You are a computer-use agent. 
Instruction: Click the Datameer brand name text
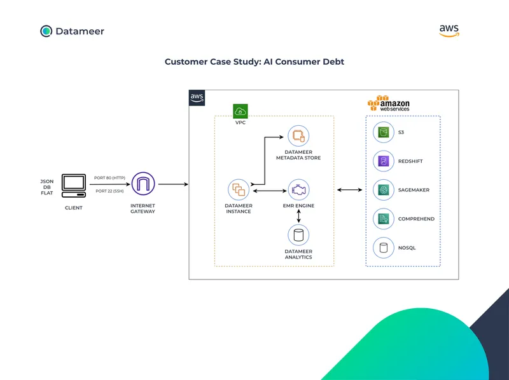(80, 31)
